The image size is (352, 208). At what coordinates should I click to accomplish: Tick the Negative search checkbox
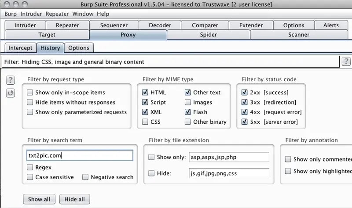pos(85,177)
